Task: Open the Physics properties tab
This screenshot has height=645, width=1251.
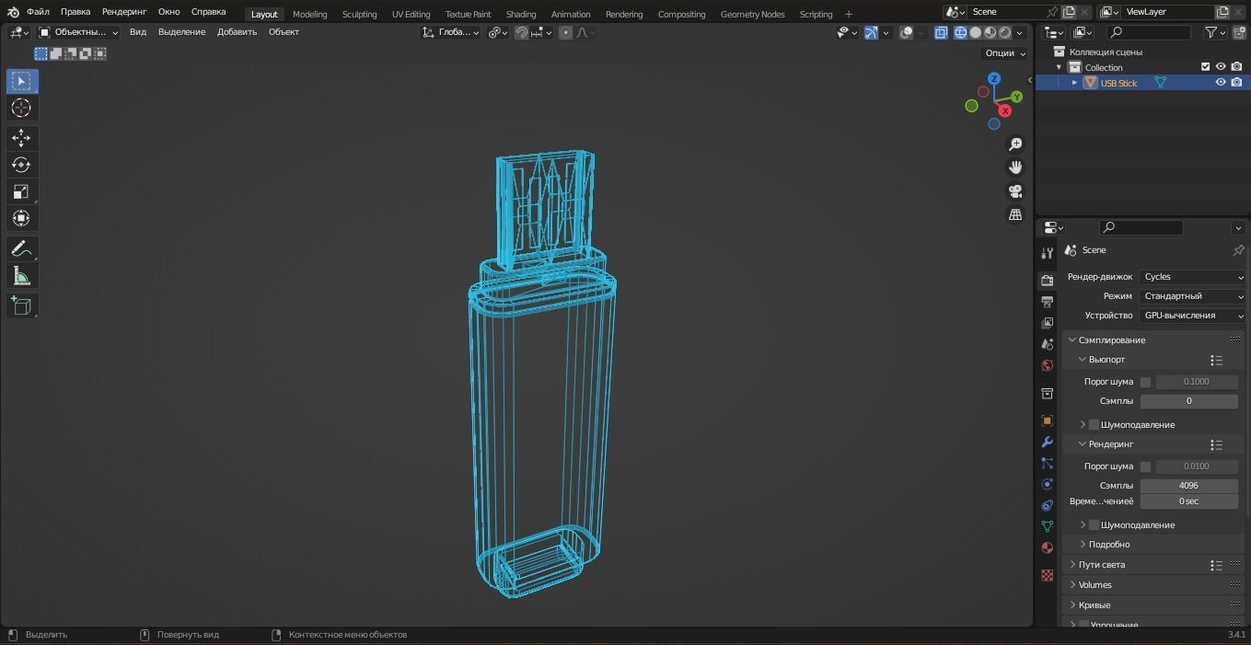Action: point(1047,484)
